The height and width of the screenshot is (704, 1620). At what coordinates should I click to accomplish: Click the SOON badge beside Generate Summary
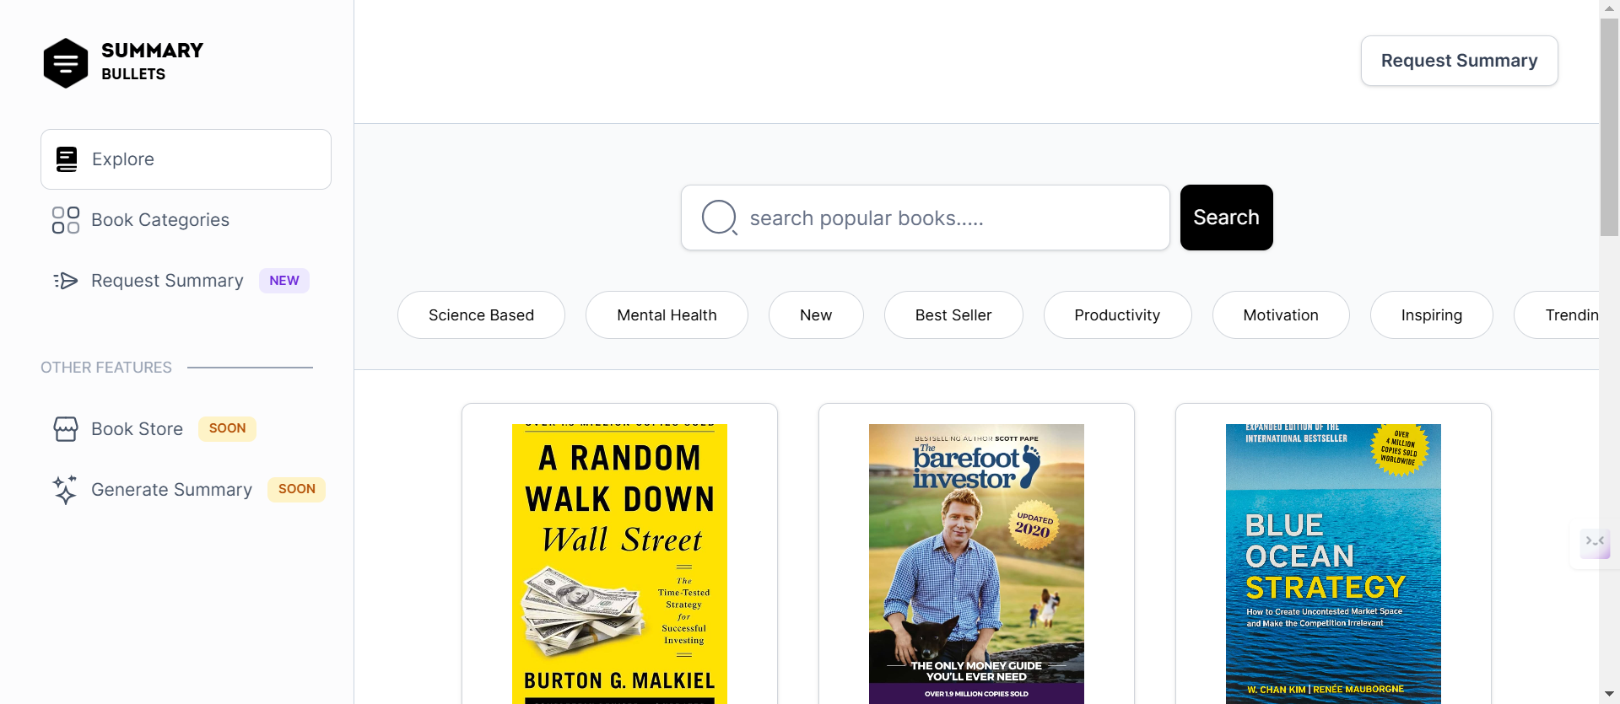point(296,489)
